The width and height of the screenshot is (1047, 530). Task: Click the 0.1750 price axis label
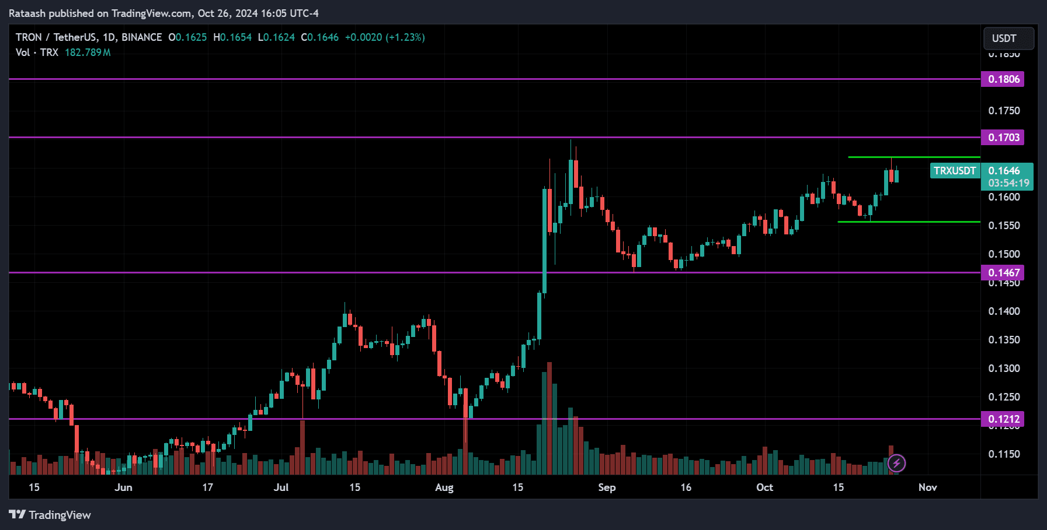(1004, 111)
